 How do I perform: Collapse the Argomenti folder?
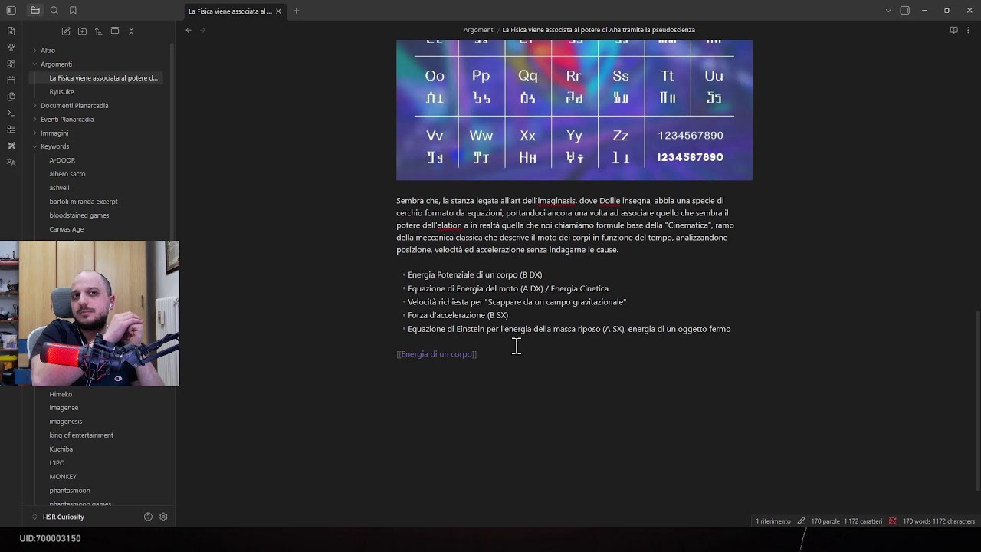point(56,64)
